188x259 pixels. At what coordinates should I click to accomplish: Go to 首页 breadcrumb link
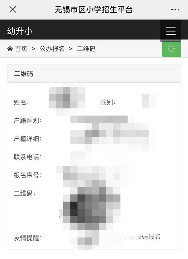(21, 49)
